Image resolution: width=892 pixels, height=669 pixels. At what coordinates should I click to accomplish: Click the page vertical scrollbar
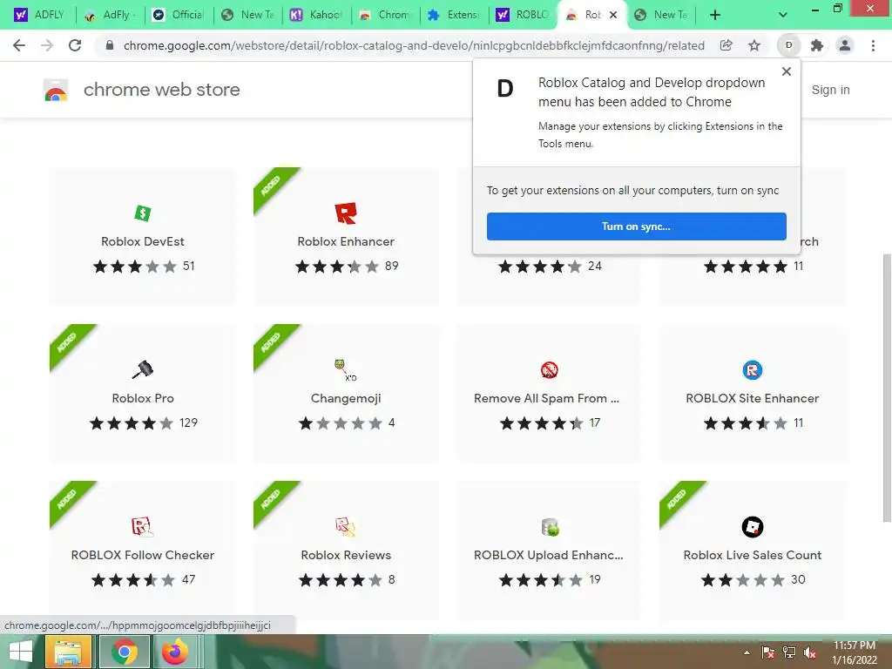coord(887,387)
